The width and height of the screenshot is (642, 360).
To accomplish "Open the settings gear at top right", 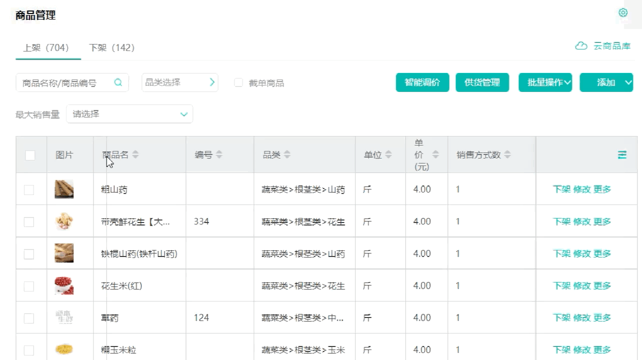I will (622, 12).
